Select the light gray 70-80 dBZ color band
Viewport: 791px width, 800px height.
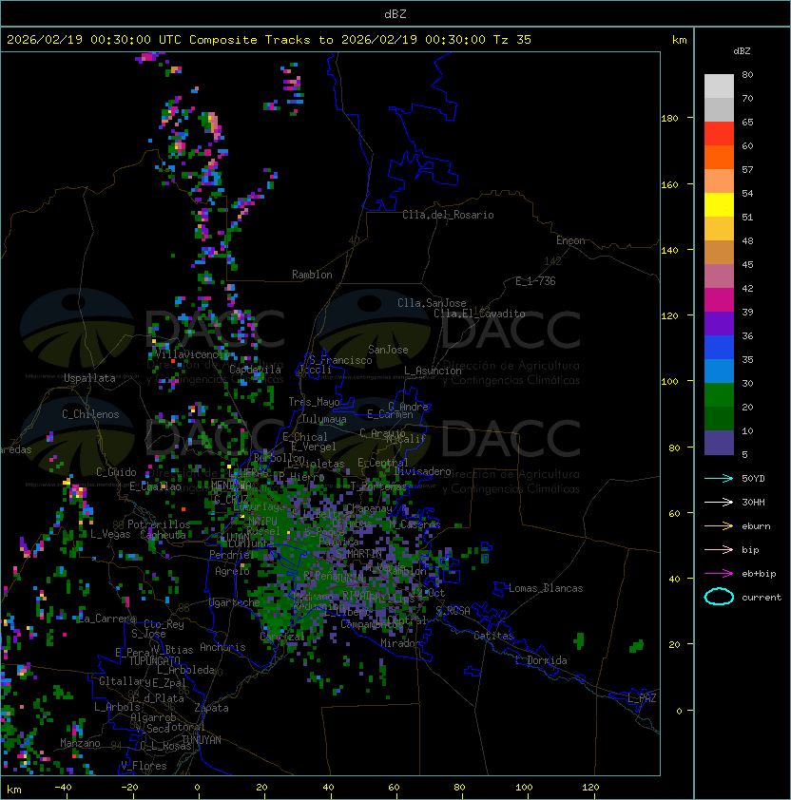[x=719, y=86]
